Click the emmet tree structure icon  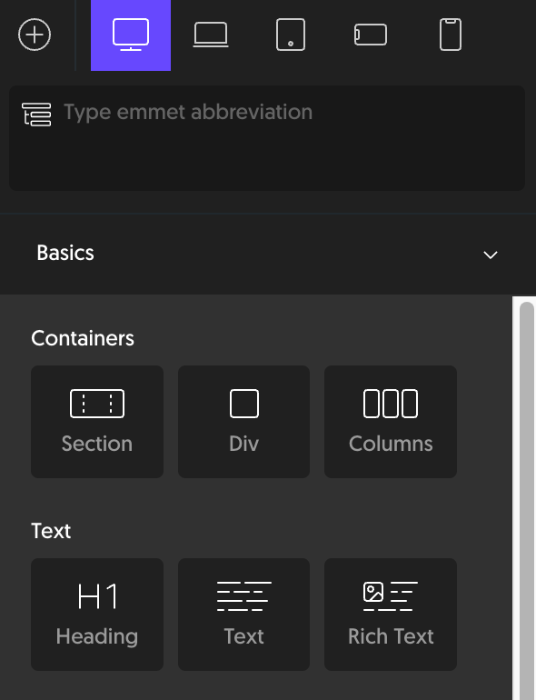point(36,115)
